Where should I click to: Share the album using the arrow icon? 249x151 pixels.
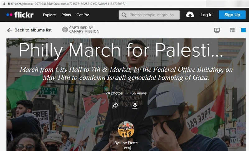click(115, 105)
